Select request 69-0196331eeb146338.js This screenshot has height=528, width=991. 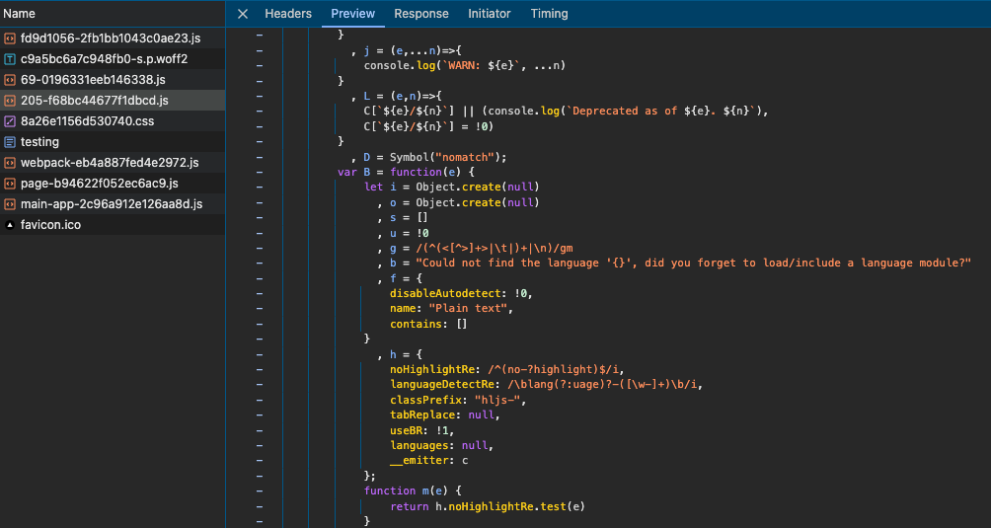pyautogui.click(x=113, y=80)
